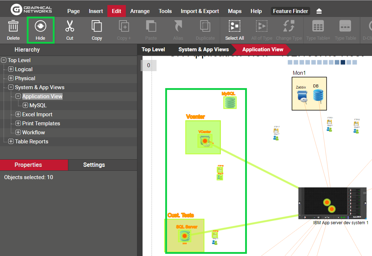Viewport: 372px width, 256px height.
Task: Switch to the Settings tab
Action: pos(94,165)
